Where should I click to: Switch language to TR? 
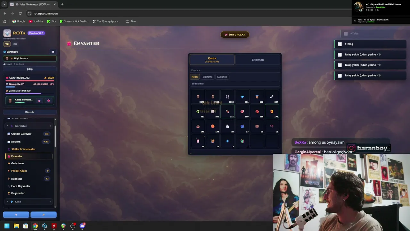coord(7,44)
